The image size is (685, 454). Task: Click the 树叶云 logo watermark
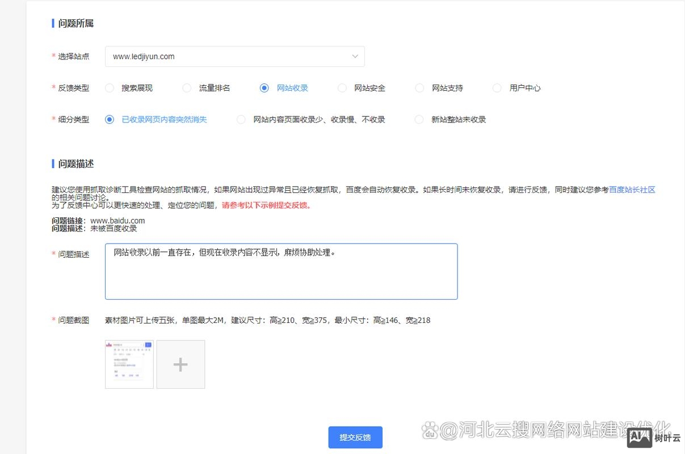[667, 438]
